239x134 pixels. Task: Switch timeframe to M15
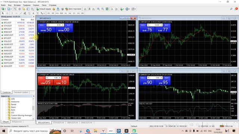point(57,13)
